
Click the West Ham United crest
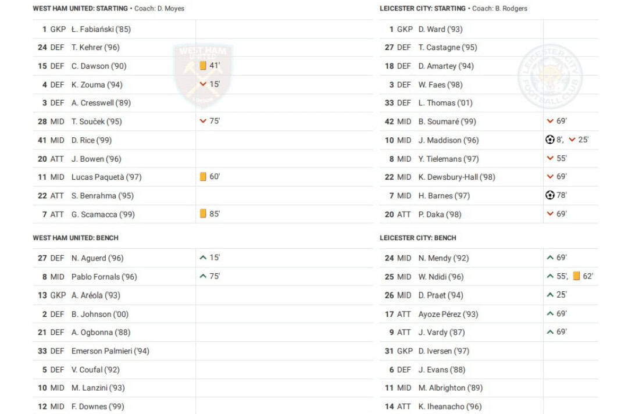[x=203, y=74]
